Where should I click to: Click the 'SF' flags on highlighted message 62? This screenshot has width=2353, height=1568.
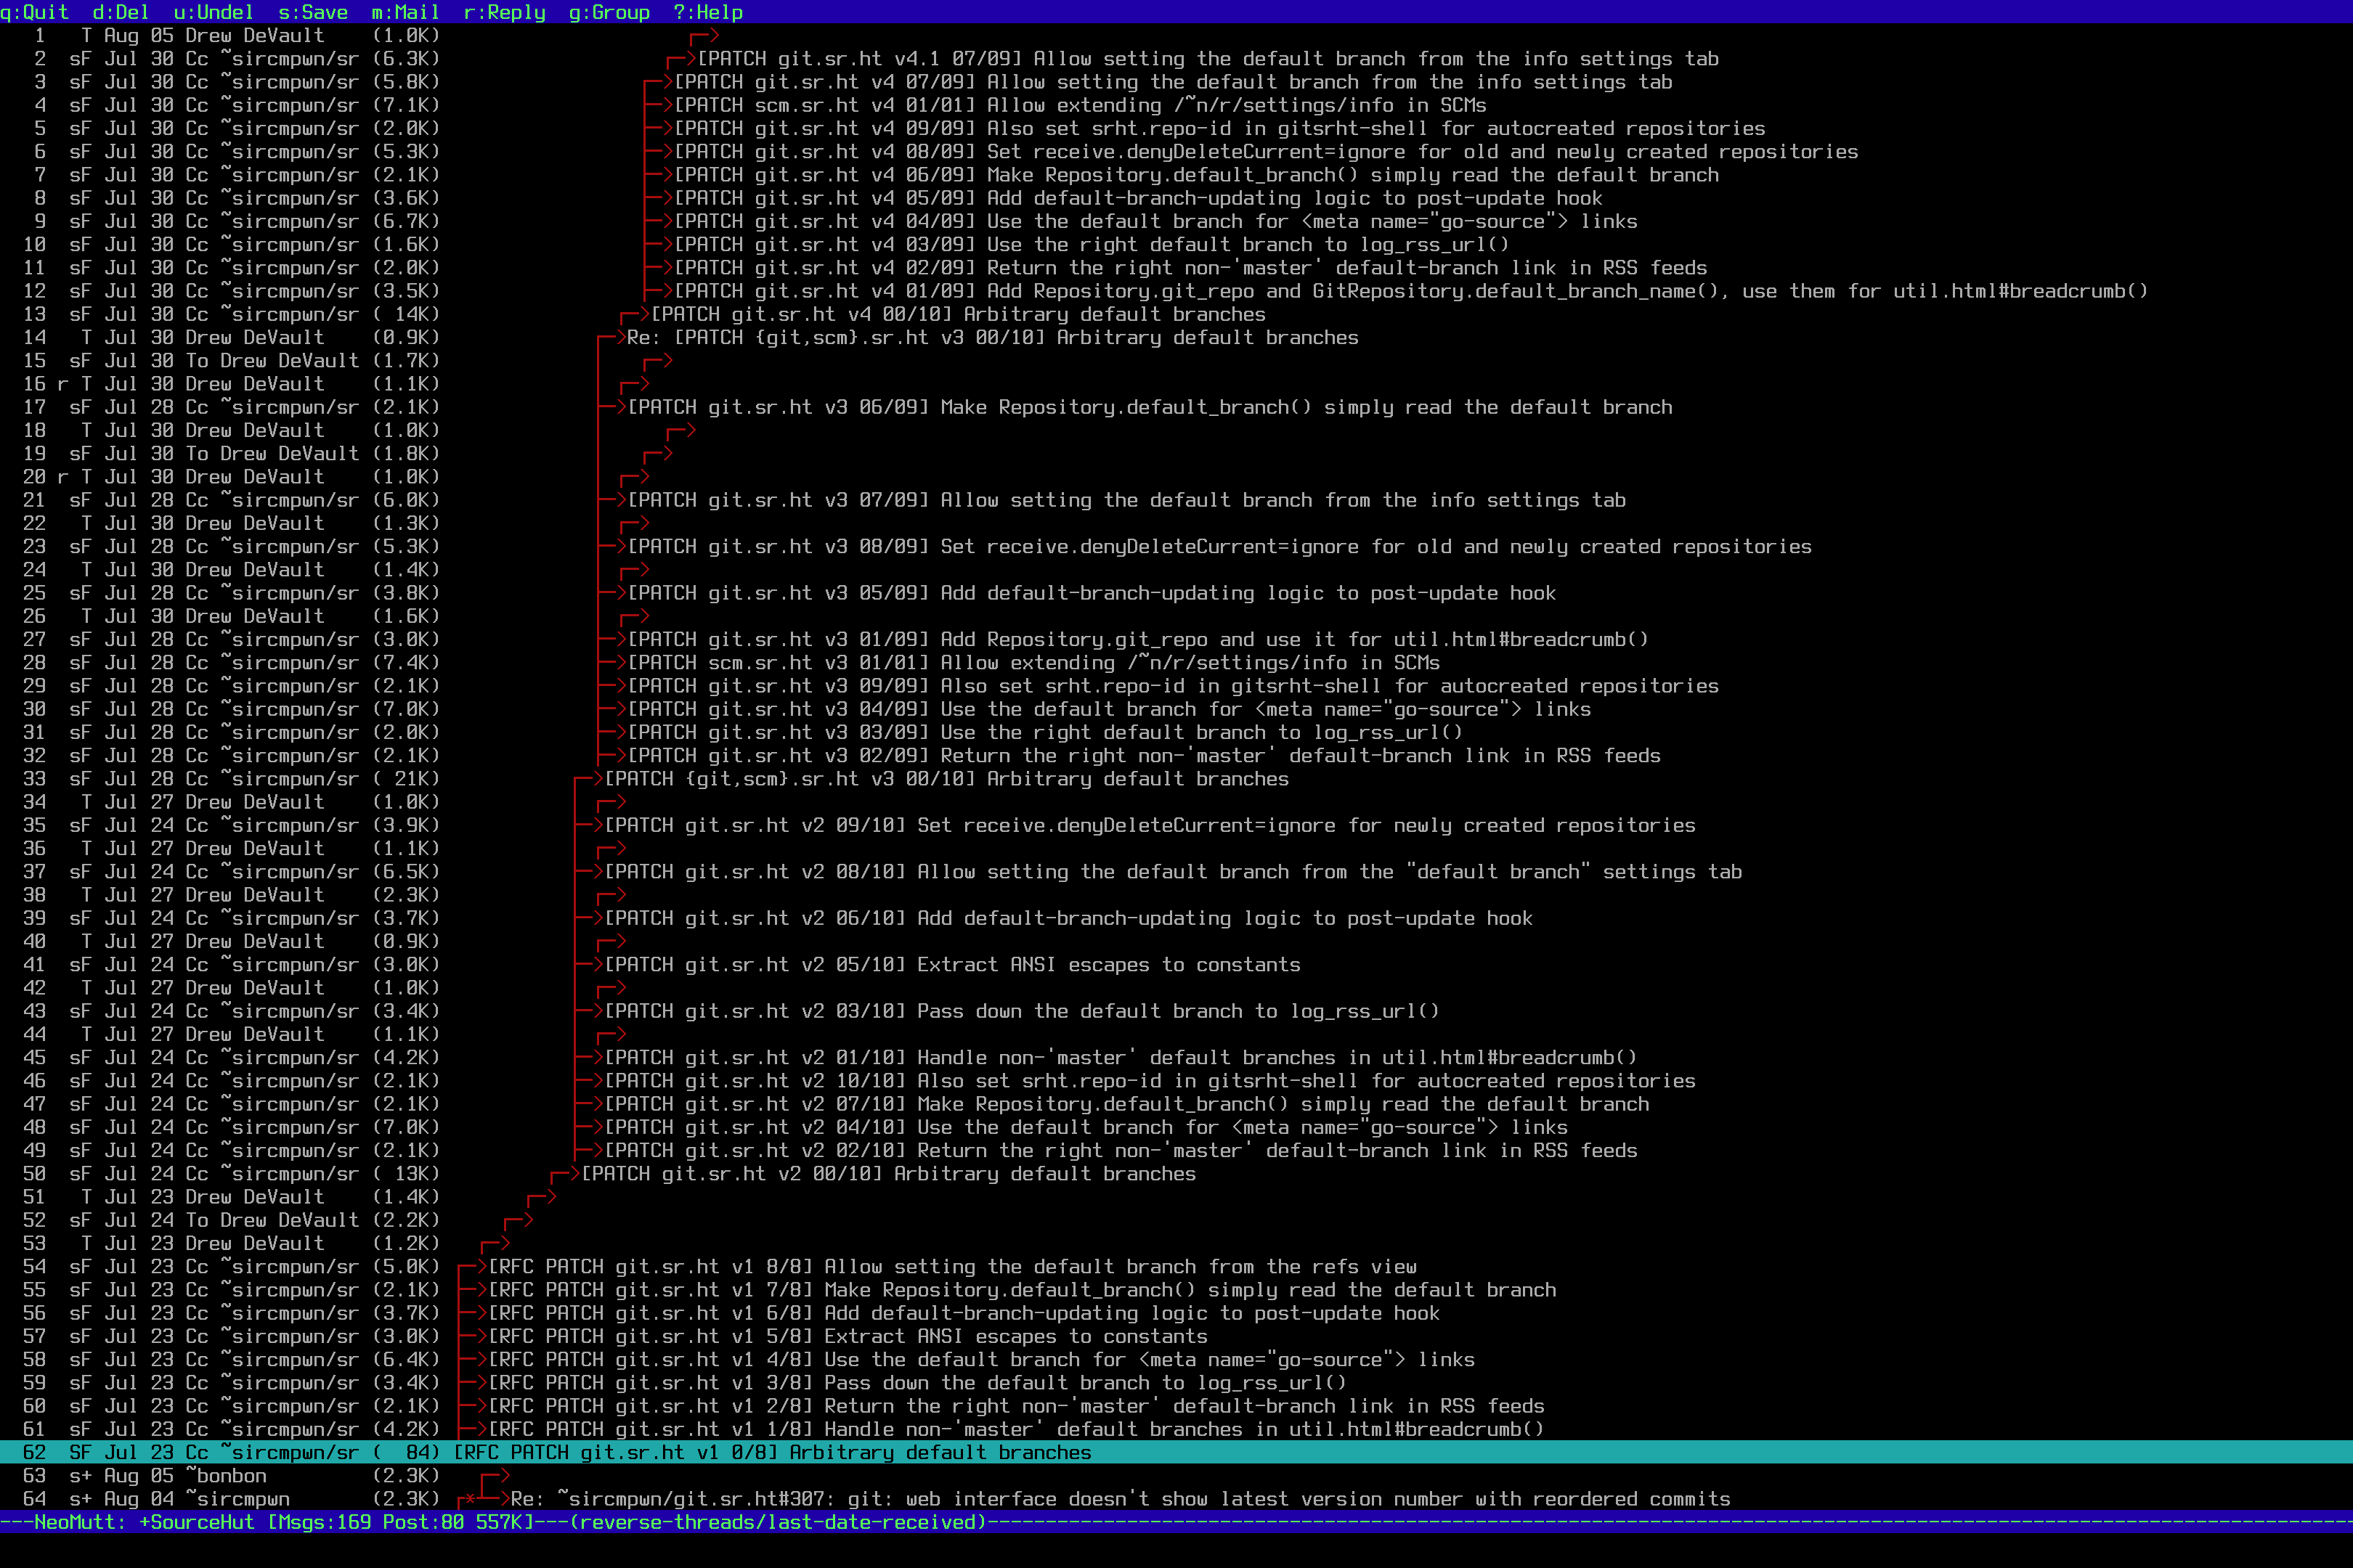click(x=80, y=1453)
